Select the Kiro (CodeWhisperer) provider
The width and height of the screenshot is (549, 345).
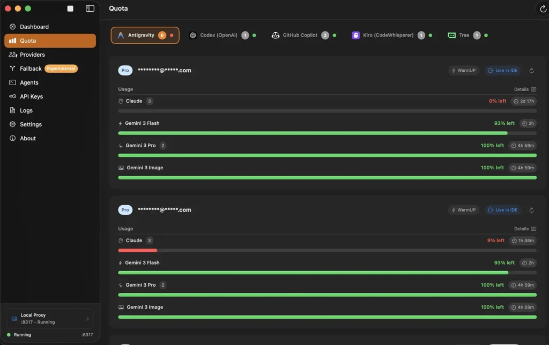(388, 34)
